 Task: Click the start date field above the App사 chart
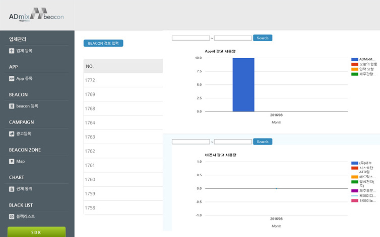point(191,38)
